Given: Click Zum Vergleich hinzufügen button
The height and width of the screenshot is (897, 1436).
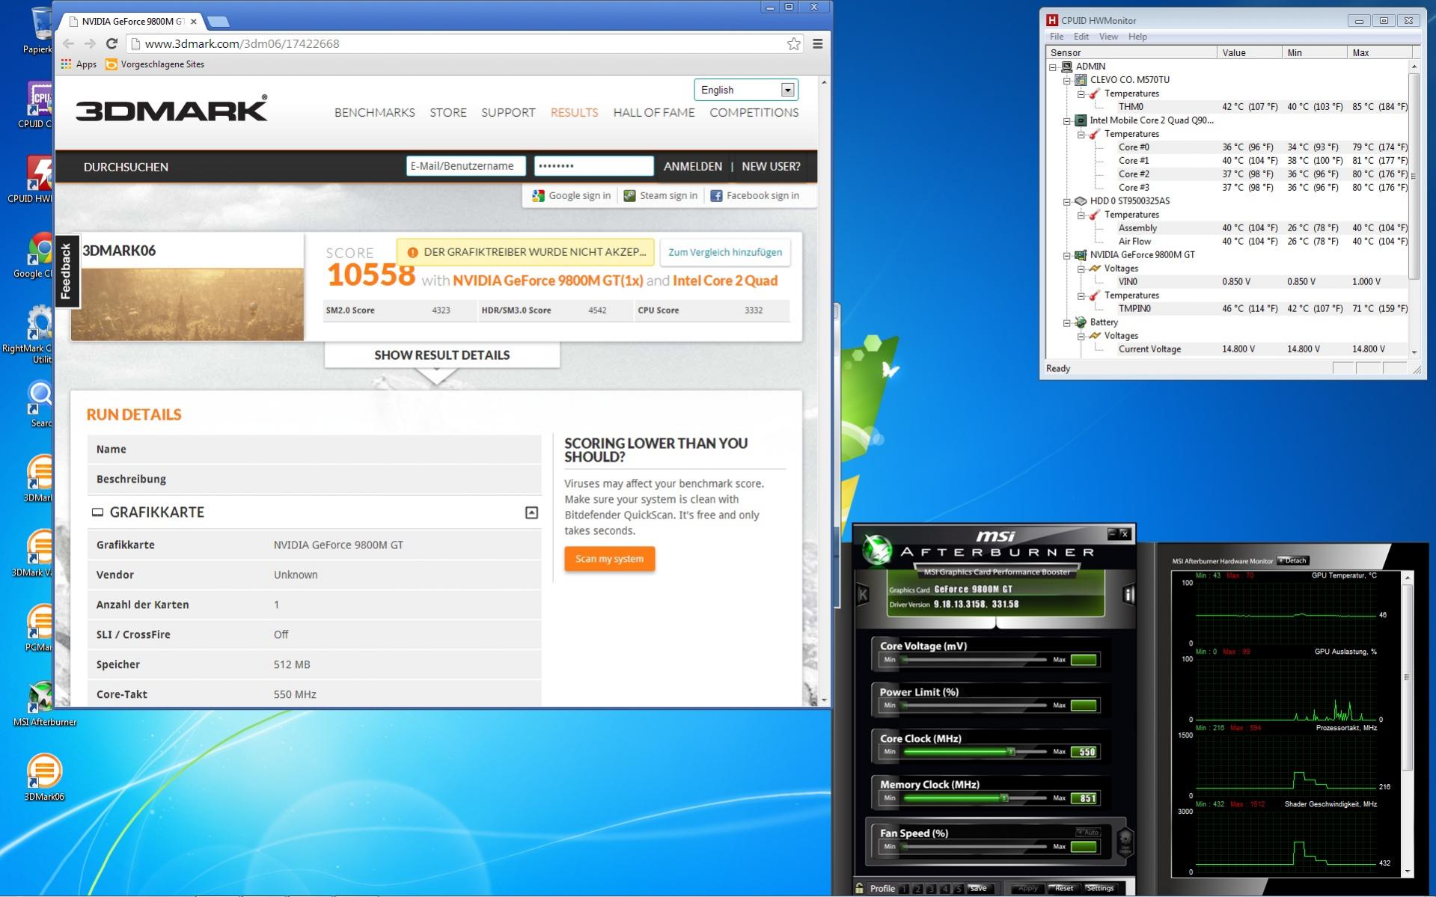Looking at the screenshot, I should point(725,252).
